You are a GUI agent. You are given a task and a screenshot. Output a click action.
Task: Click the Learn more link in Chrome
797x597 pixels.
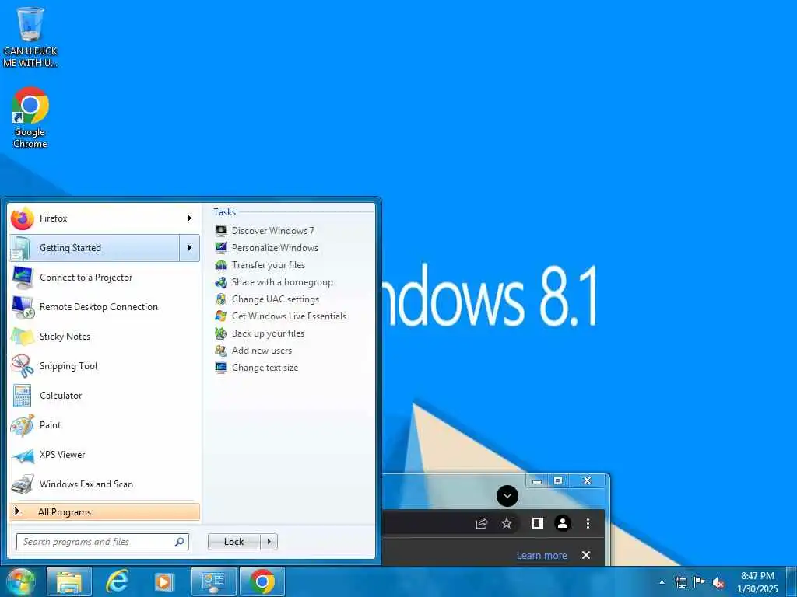542,555
